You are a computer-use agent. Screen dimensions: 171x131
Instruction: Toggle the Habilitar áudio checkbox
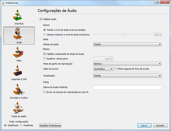[41, 19]
